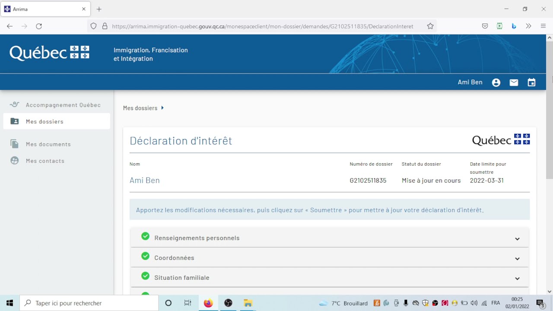Click breadcrumb arrow next to Mes dossiers
This screenshot has width=553, height=311.
pos(162,108)
